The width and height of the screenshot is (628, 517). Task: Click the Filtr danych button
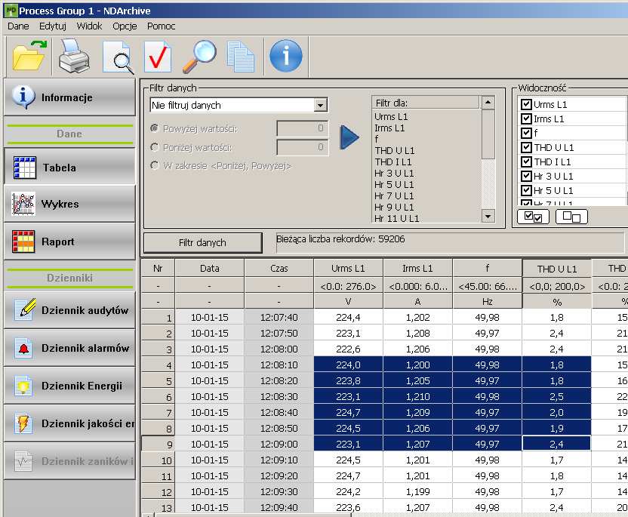202,243
